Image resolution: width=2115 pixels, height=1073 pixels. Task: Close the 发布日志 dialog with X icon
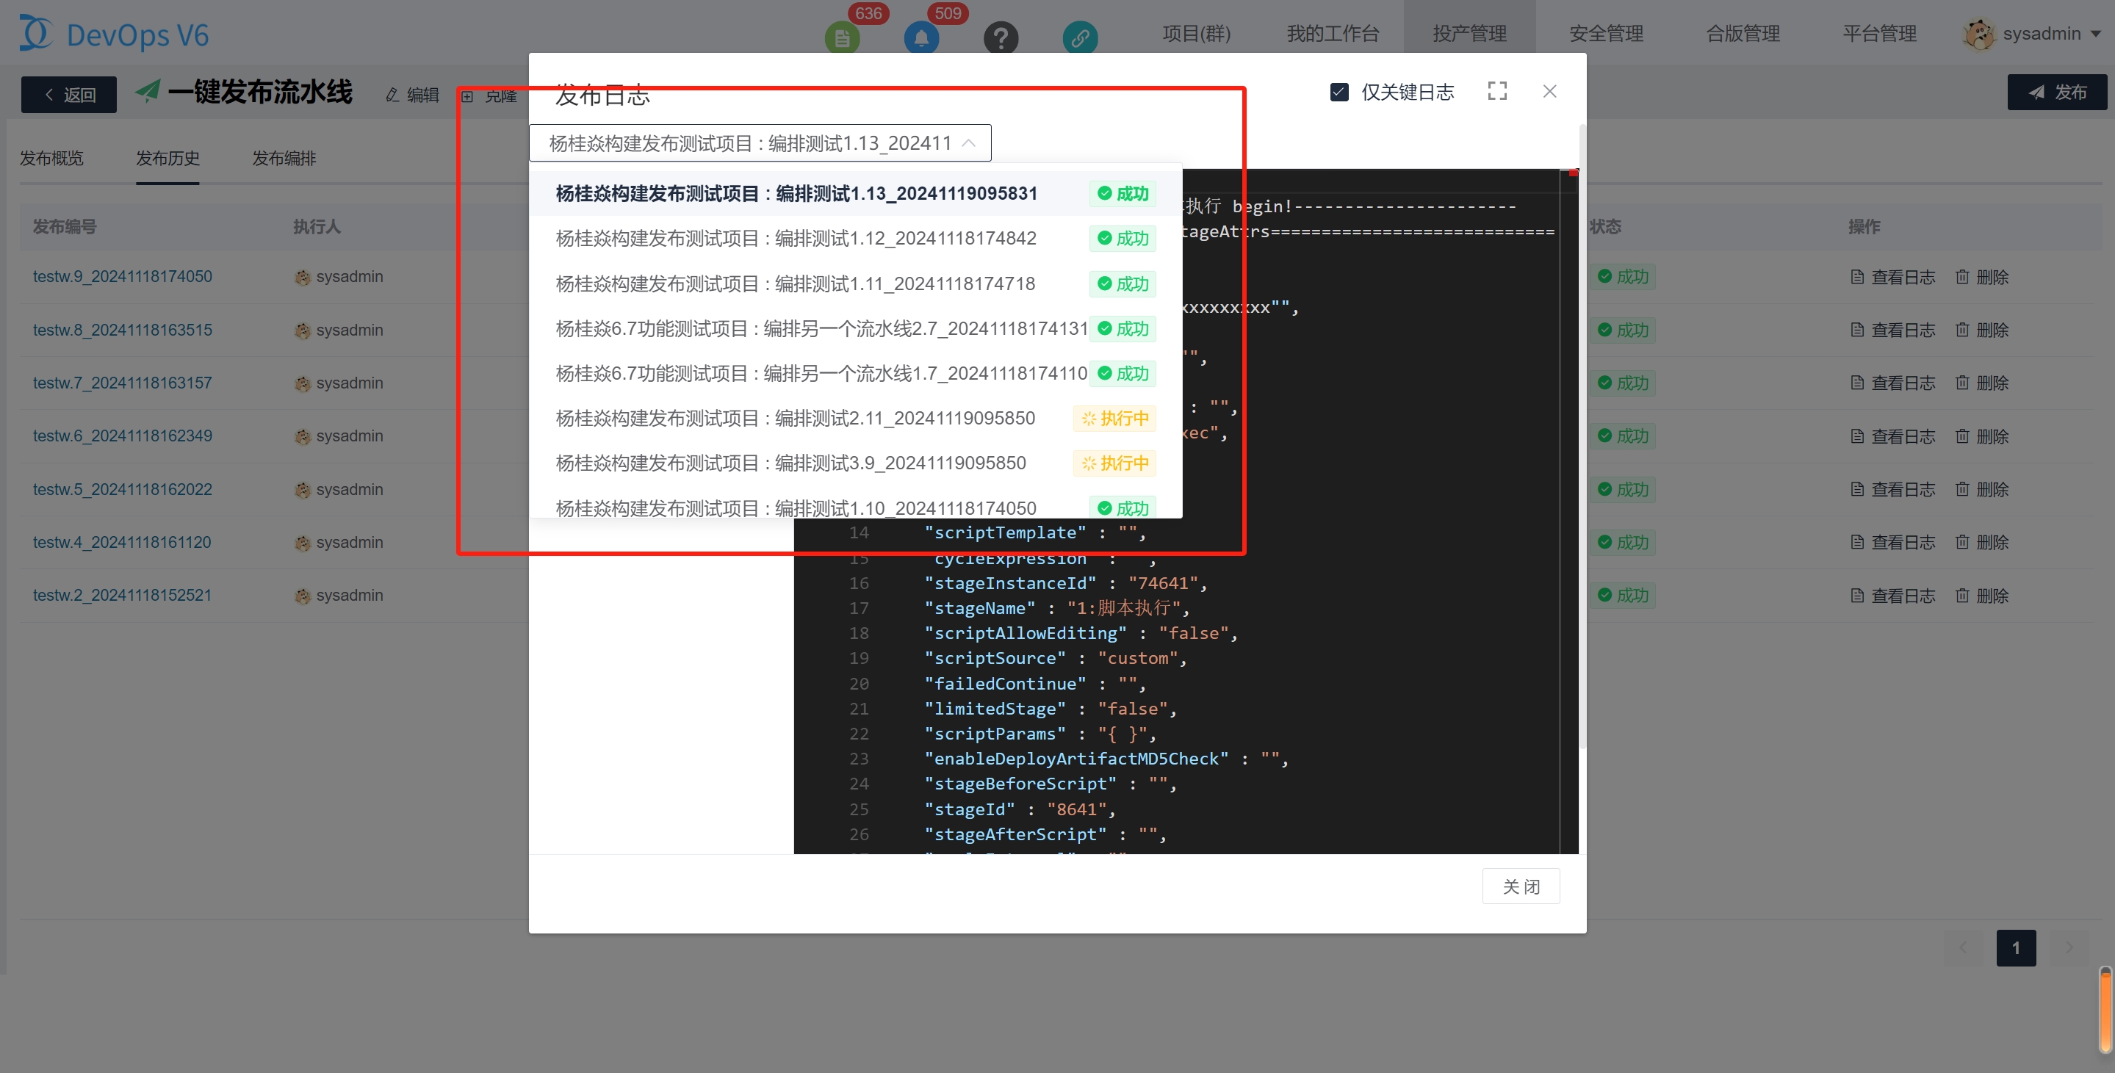point(1549,91)
